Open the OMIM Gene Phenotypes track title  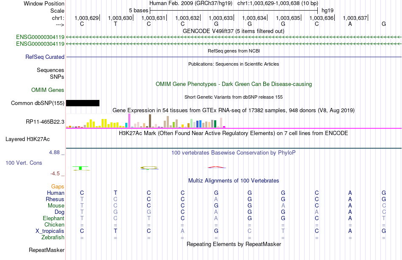[x=234, y=84]
